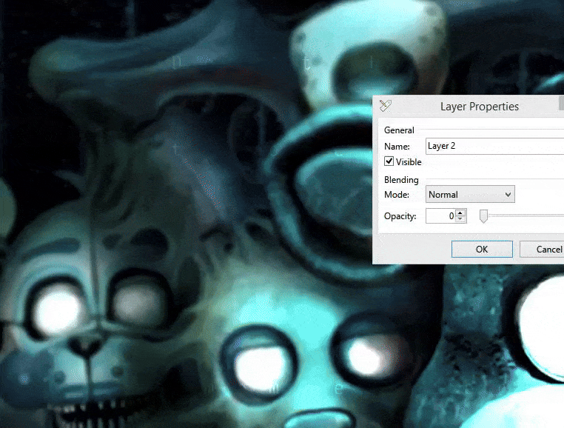Click the General section label
The image size is (564, 428).
point(399,130)
